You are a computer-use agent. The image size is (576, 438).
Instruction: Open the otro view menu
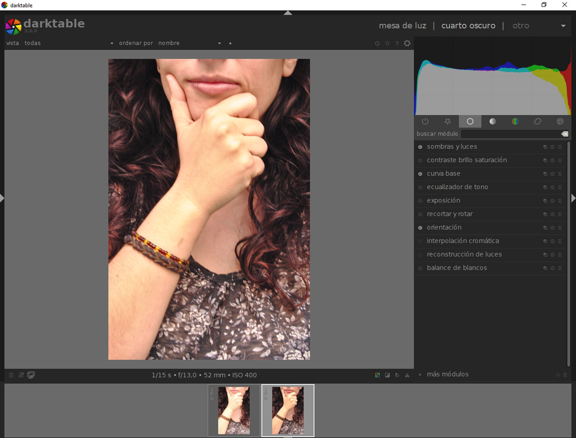point(521,26)
